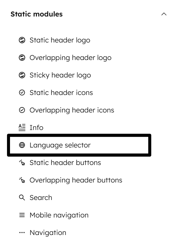Click the checkmark icon beside Static header icons
Viewport: 180px width, 251px height.
23,92
